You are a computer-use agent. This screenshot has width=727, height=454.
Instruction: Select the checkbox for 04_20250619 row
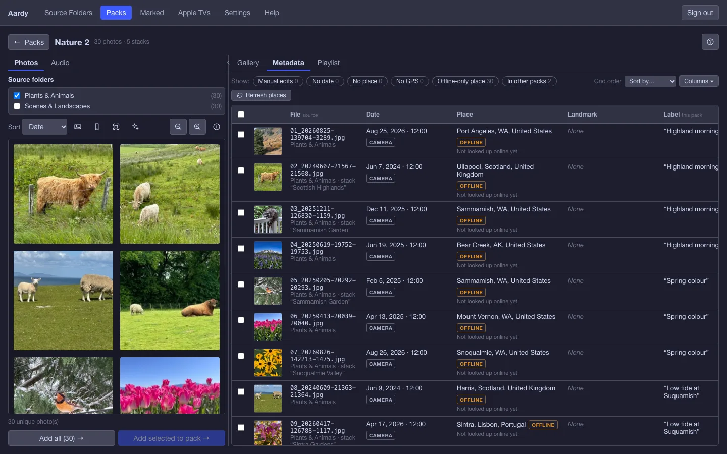(241, 248)
